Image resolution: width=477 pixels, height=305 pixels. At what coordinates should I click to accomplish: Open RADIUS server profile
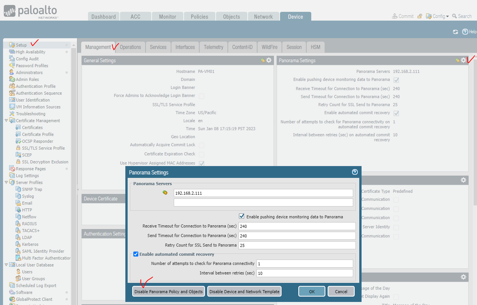(x=29, y=224)
